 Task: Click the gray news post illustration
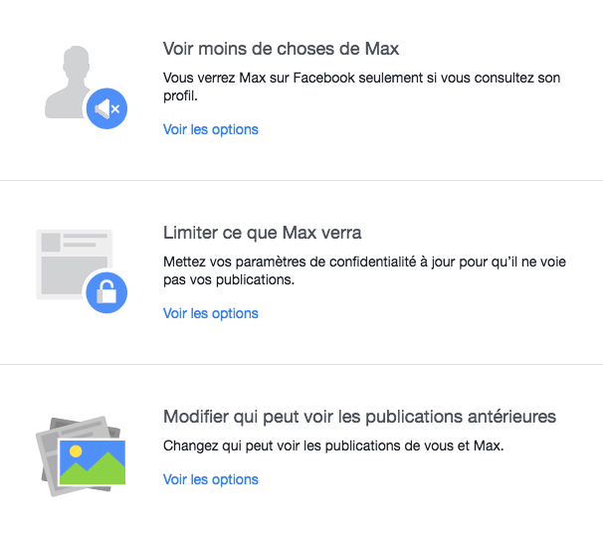pyautogui.click(x=70, y=257)
